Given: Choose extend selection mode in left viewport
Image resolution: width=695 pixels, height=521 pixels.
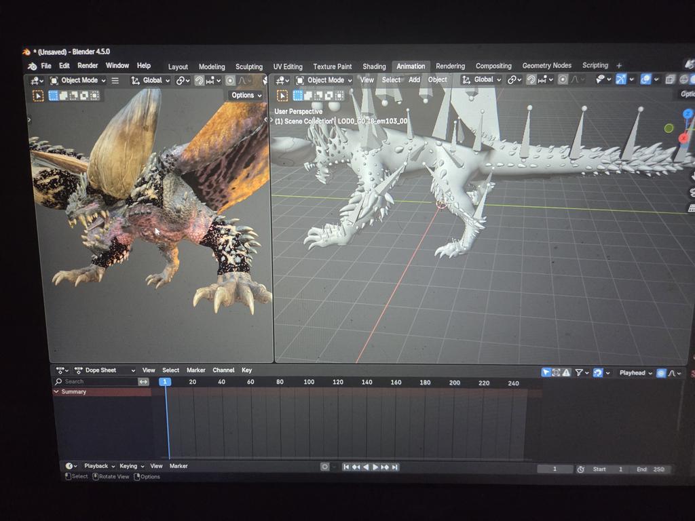Looking at the screenshot, I should pos(63,96).
